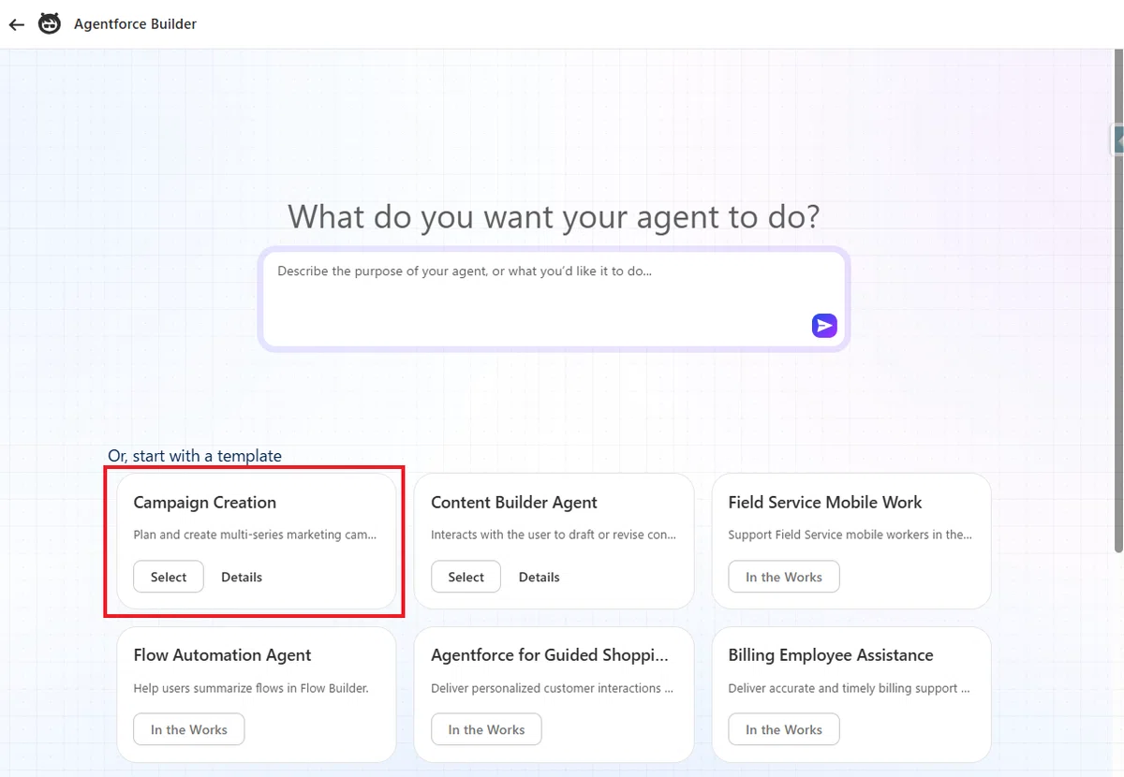Open Details for Content Builder Agent
This screenshot has width=1124, height=777.
[540, 577]
